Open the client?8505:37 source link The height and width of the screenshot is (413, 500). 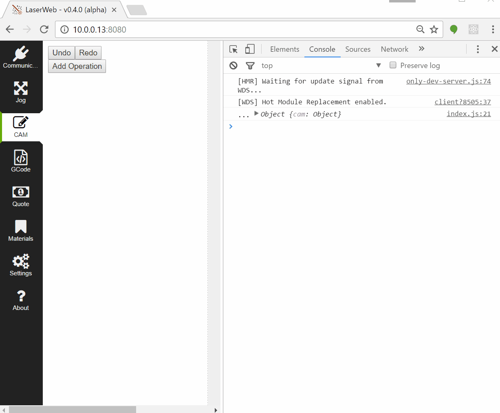(463, 102)
